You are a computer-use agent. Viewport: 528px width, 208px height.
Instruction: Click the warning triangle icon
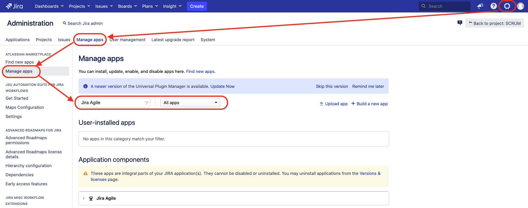pos(85,173)
